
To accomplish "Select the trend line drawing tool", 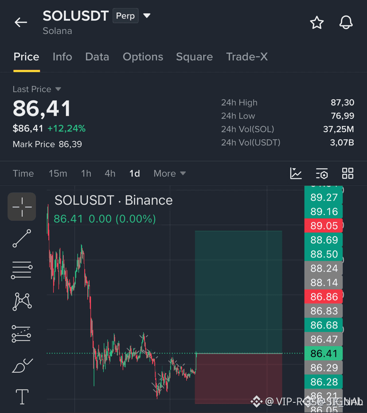I will click(x=22, y=238).
